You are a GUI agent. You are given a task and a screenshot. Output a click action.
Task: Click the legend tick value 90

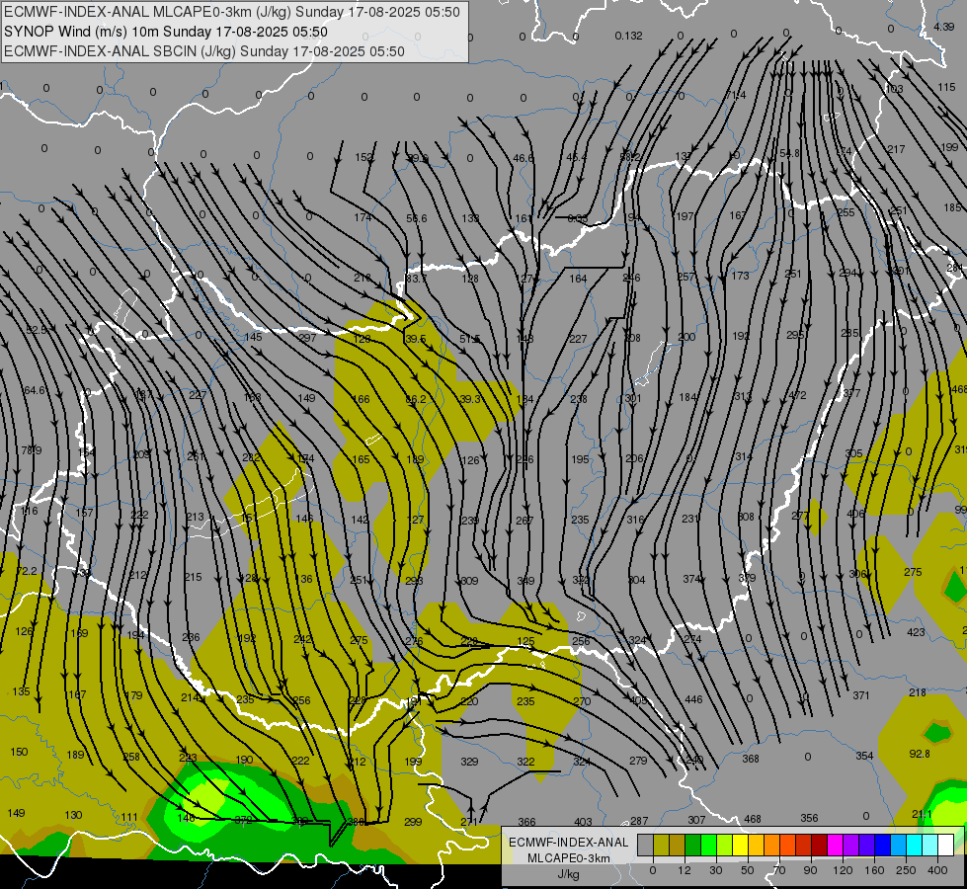tap(810, 870)
